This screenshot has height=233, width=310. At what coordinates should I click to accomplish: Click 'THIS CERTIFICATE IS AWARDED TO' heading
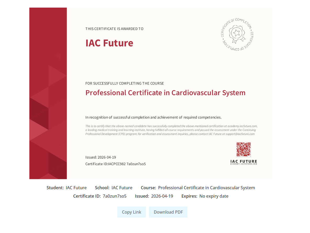(x=114, y=29)
